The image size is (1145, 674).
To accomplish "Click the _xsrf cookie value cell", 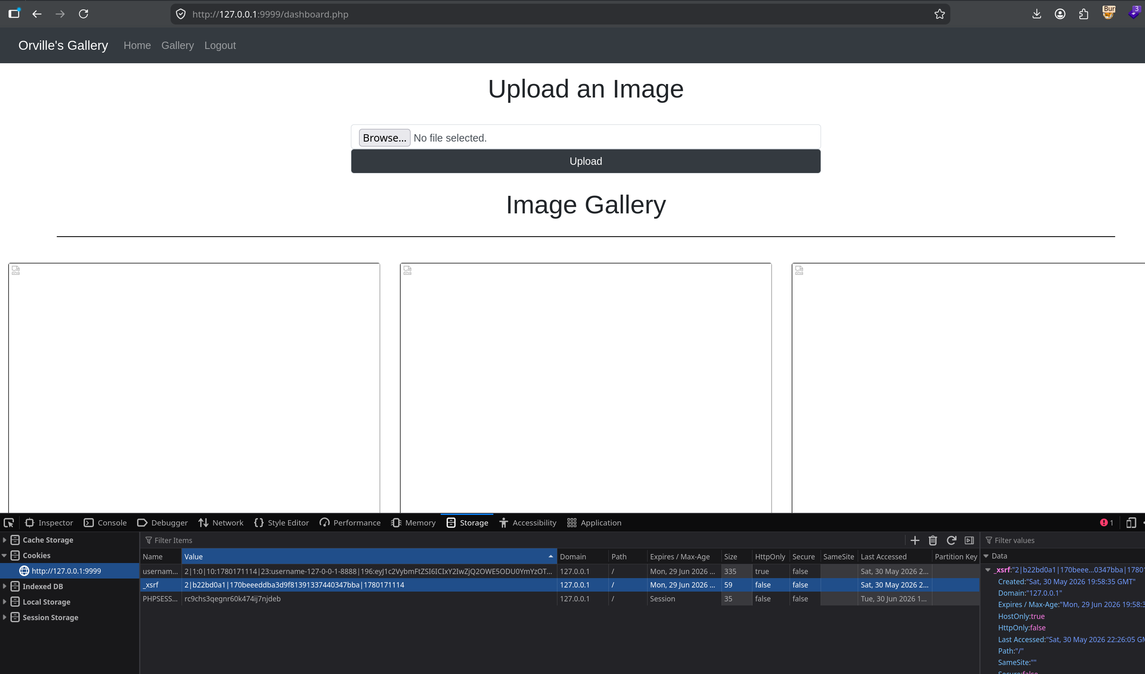I will [369, 585].
